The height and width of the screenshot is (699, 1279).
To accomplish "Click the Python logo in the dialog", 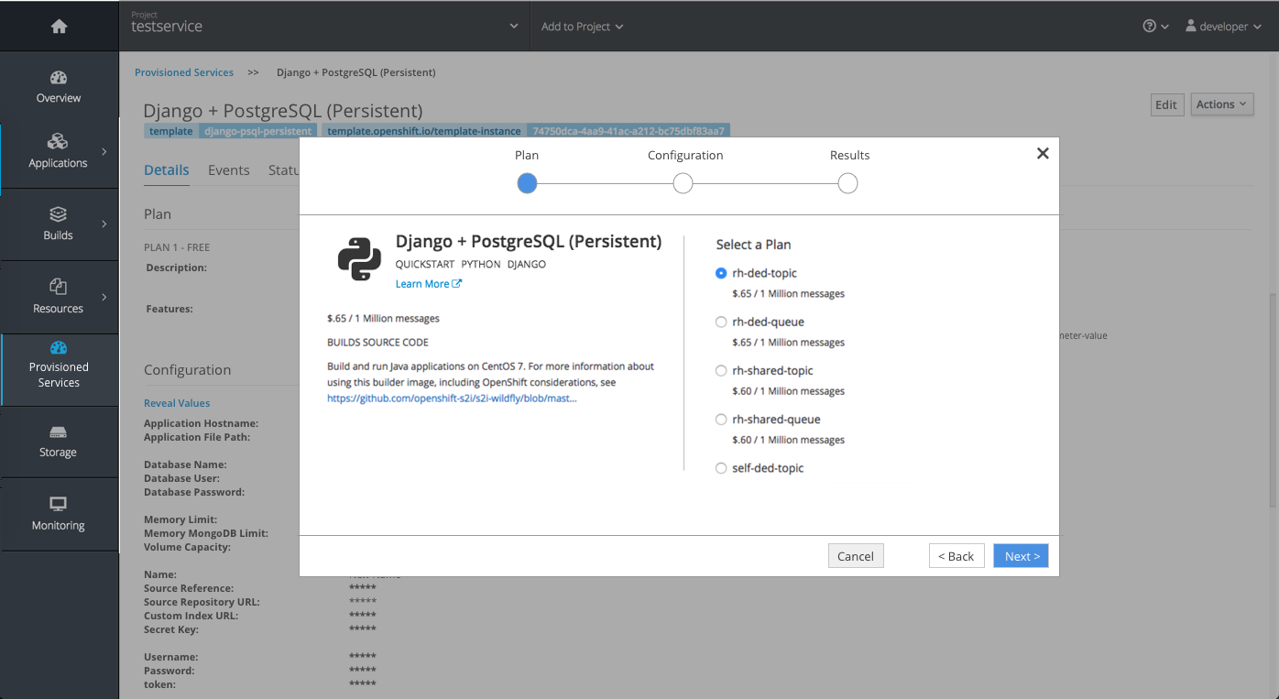I will coord(359,258).
